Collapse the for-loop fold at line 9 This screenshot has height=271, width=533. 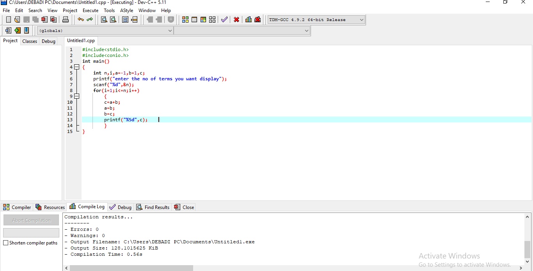77,96
